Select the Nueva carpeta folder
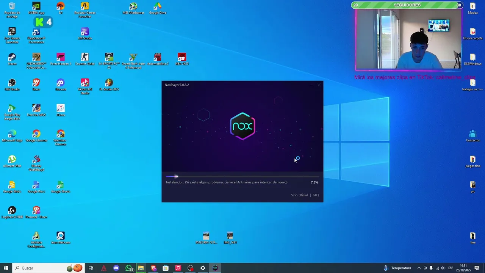 [473, 34]
